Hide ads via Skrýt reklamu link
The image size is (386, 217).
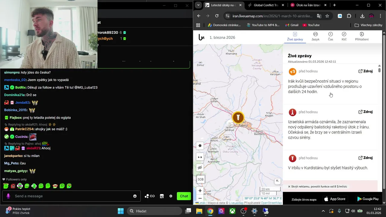[317, 187]
